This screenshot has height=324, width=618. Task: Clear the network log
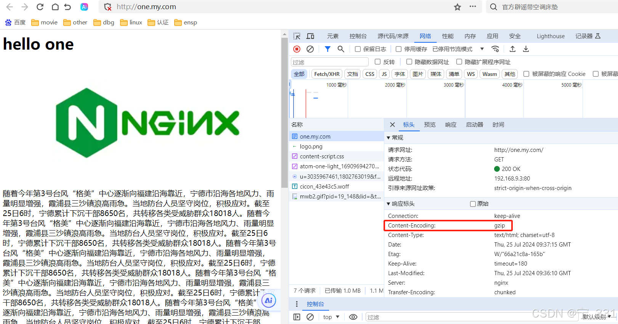click(310, 49)
